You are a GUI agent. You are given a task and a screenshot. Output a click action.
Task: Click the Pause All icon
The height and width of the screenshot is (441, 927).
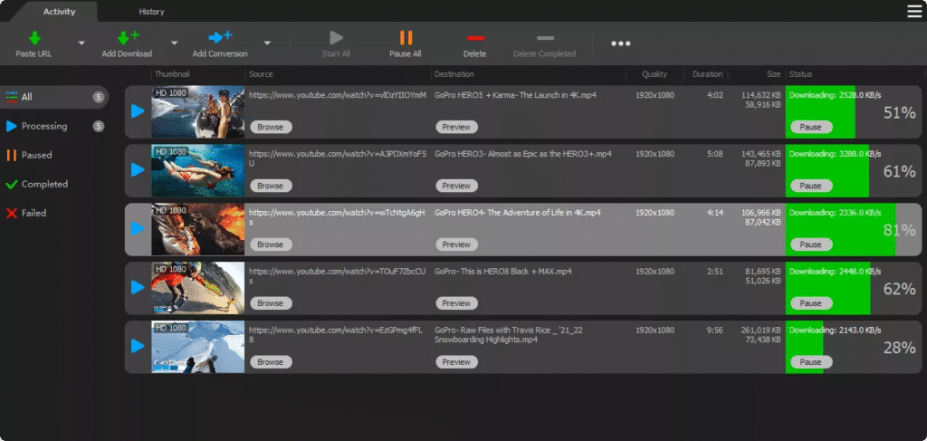click(406, 38)
